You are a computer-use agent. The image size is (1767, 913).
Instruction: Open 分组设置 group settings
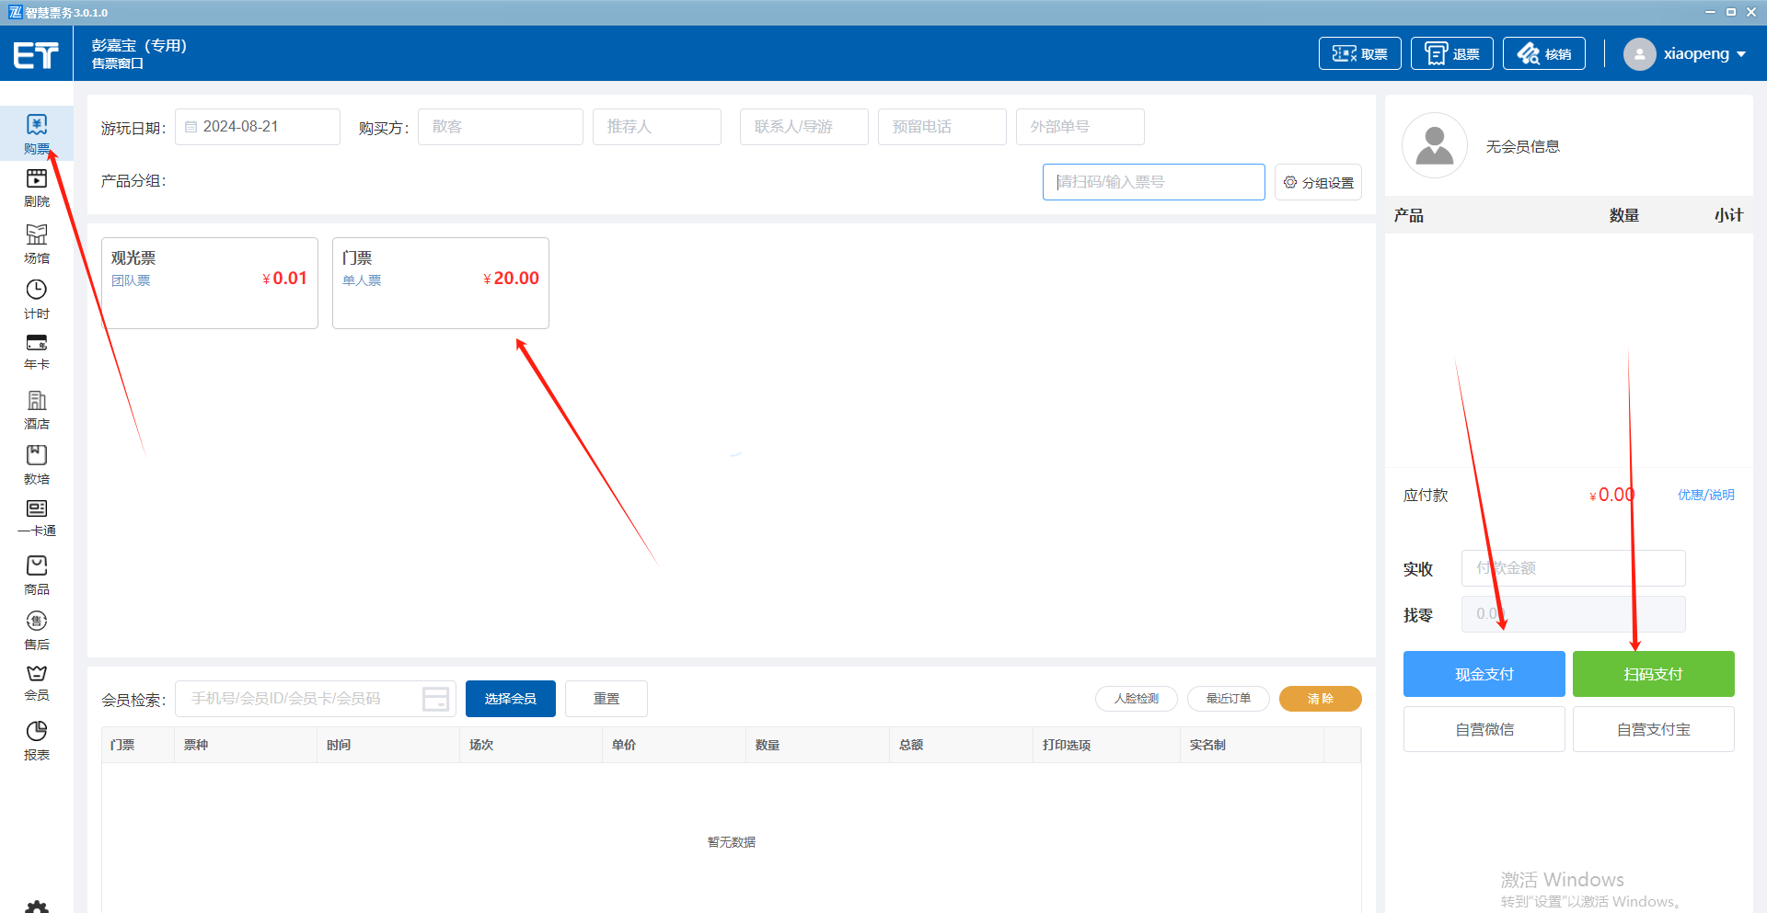click(x=1318, y=182)
